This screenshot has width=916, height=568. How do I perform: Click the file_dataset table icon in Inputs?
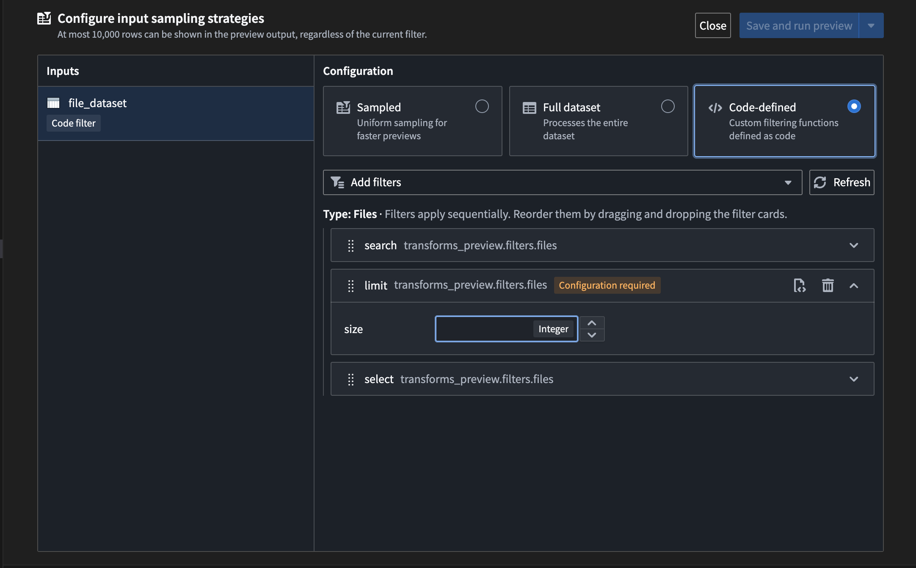pyautogui.click(x=53, y=102)
